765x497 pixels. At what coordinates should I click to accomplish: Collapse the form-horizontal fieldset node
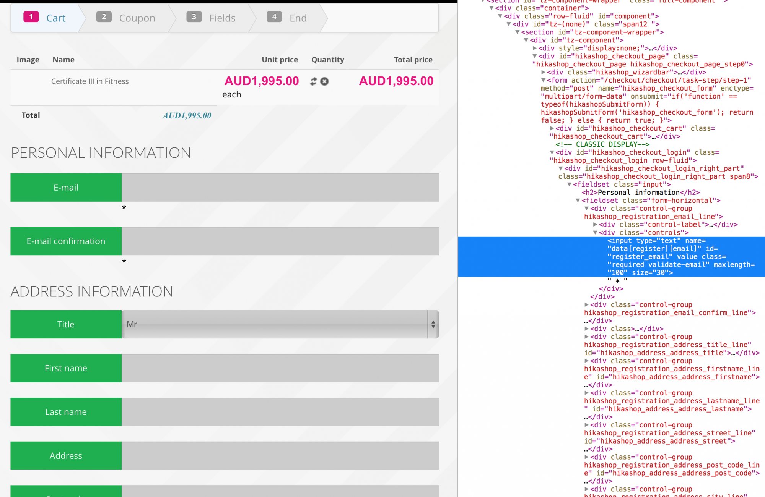click(578, 201)
